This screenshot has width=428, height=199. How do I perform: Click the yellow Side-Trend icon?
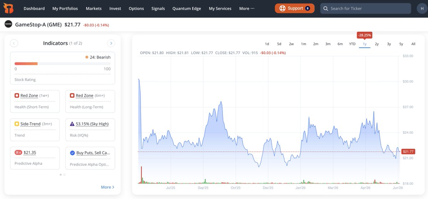tap(17, 124)
